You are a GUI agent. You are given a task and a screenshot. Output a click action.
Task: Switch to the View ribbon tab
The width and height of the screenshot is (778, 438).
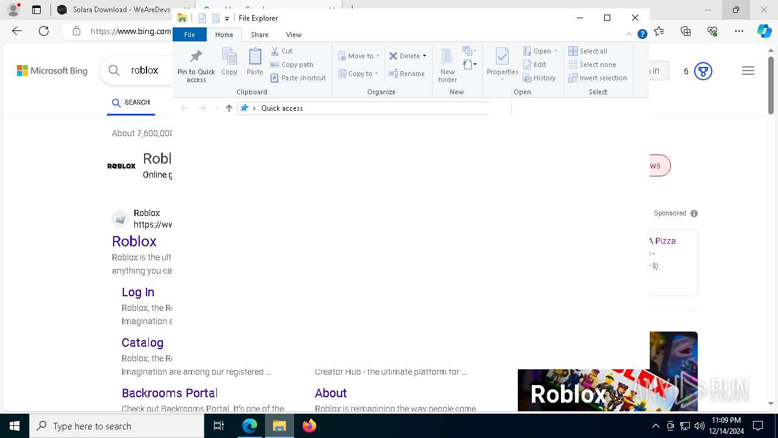click(x=294, y=35)
